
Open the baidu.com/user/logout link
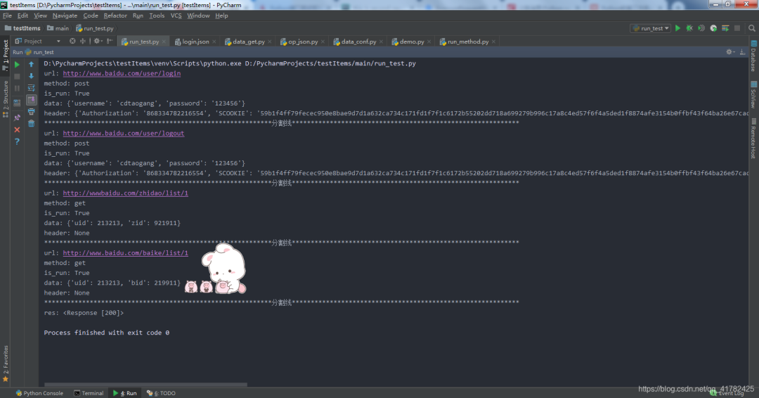[x=124, y=133]
